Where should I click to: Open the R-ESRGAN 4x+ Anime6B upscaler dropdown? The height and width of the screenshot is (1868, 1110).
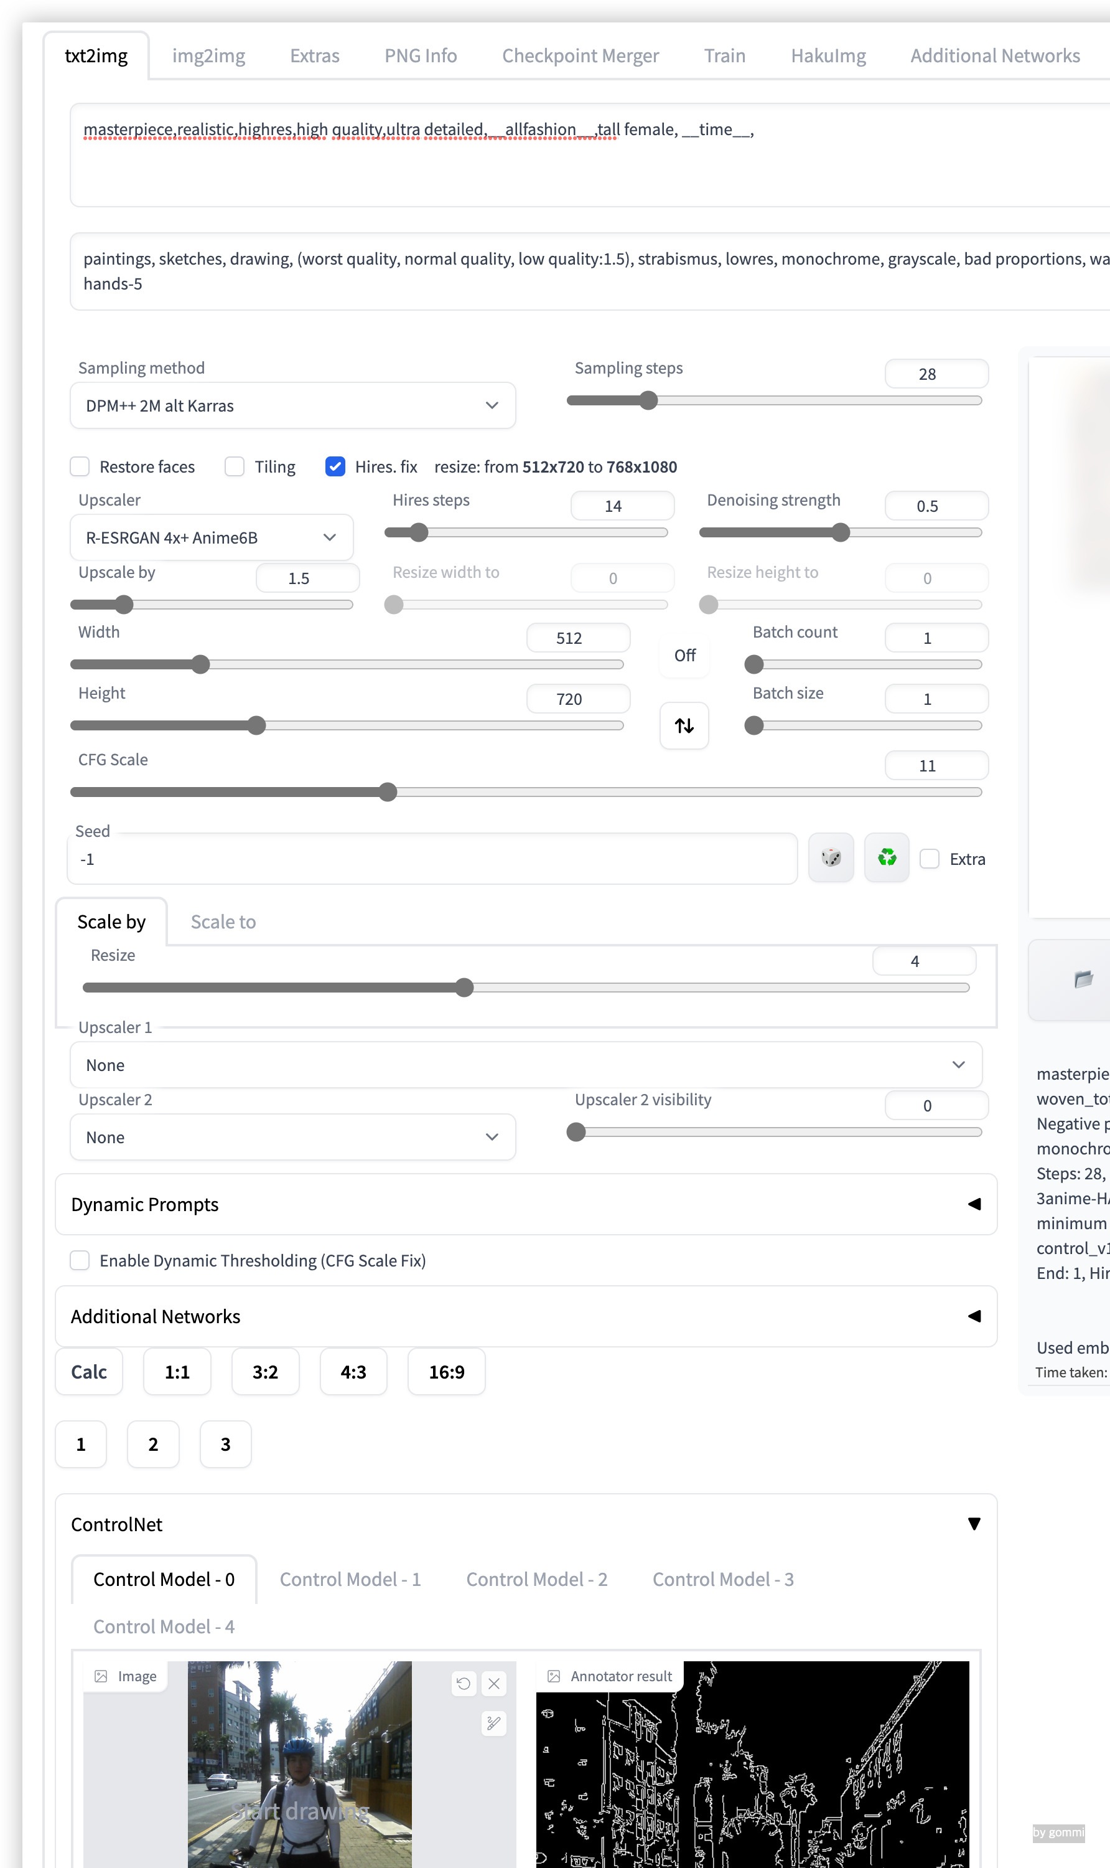pyautogui.click(x=212, y=537)
